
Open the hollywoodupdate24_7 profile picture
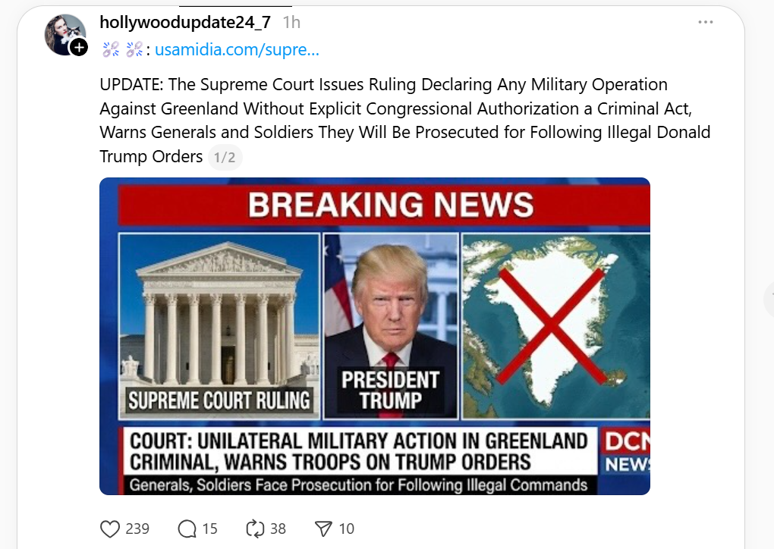coord(64,33)
